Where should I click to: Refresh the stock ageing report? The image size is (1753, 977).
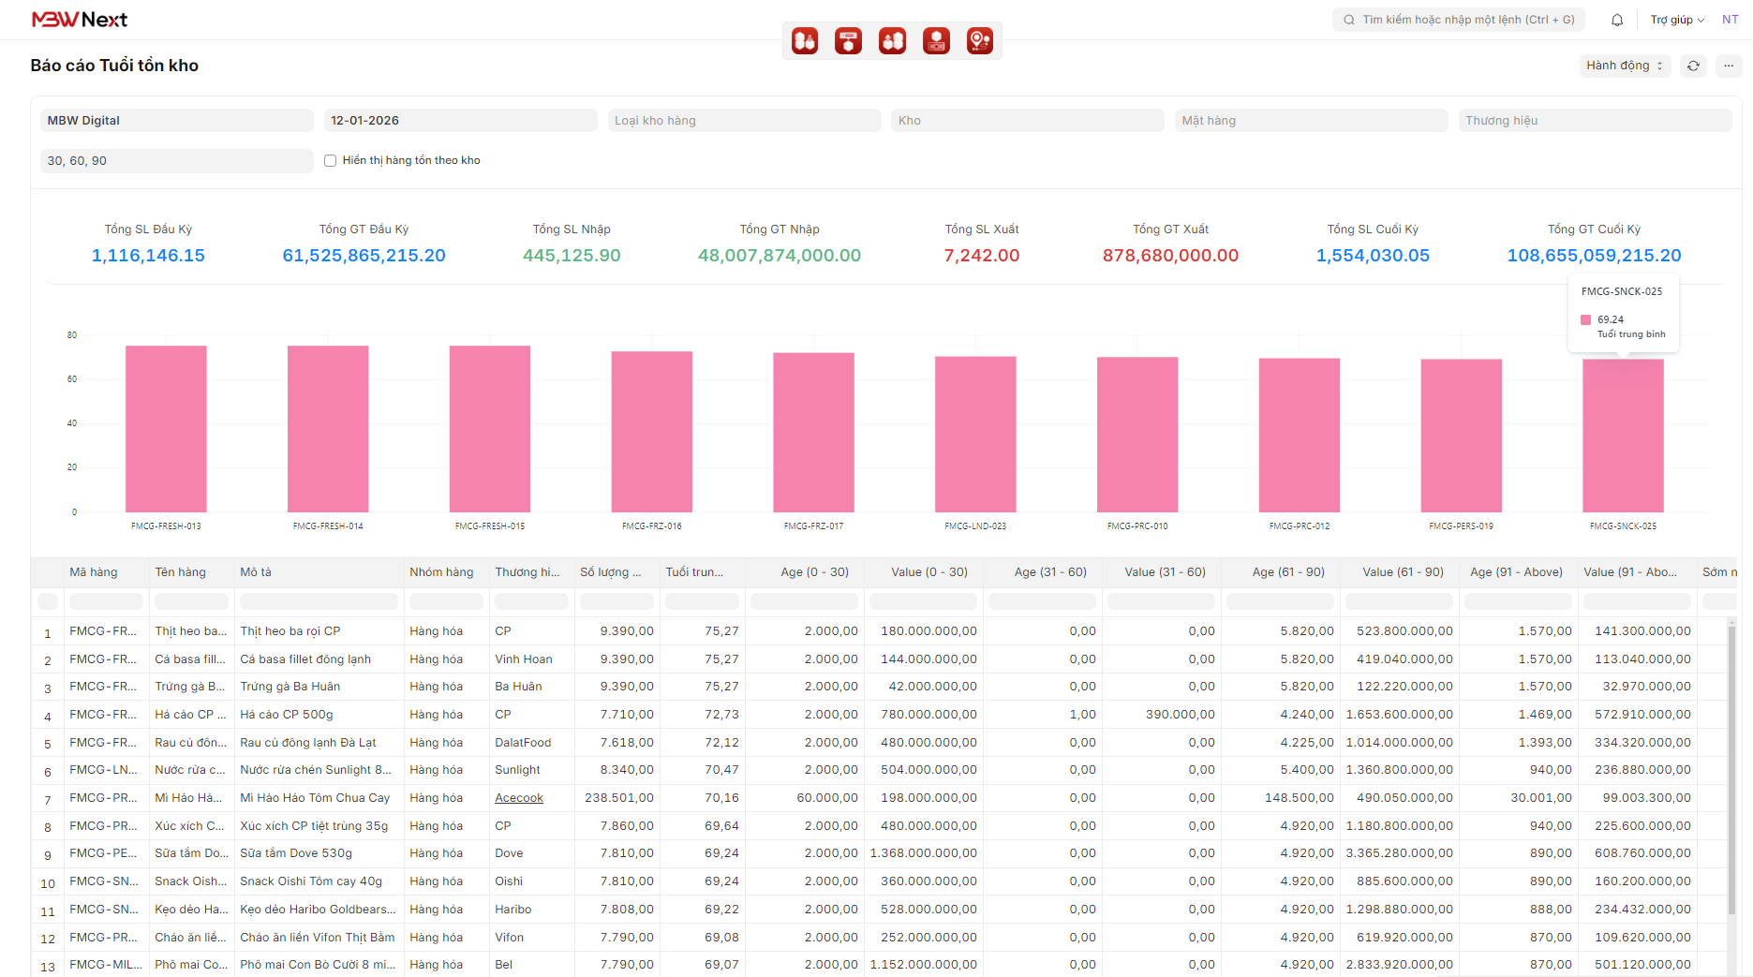(x=1693, y=66)
